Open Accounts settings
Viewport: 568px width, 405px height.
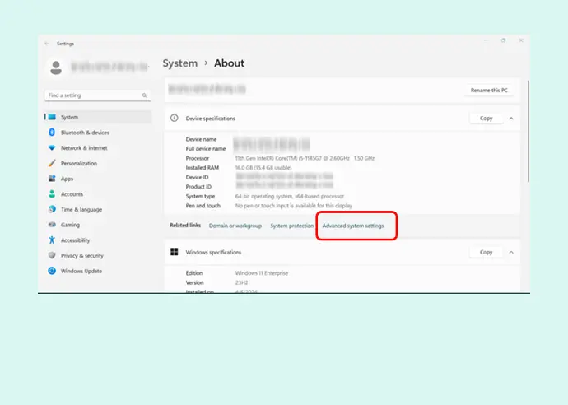click(x=97, y=194)
